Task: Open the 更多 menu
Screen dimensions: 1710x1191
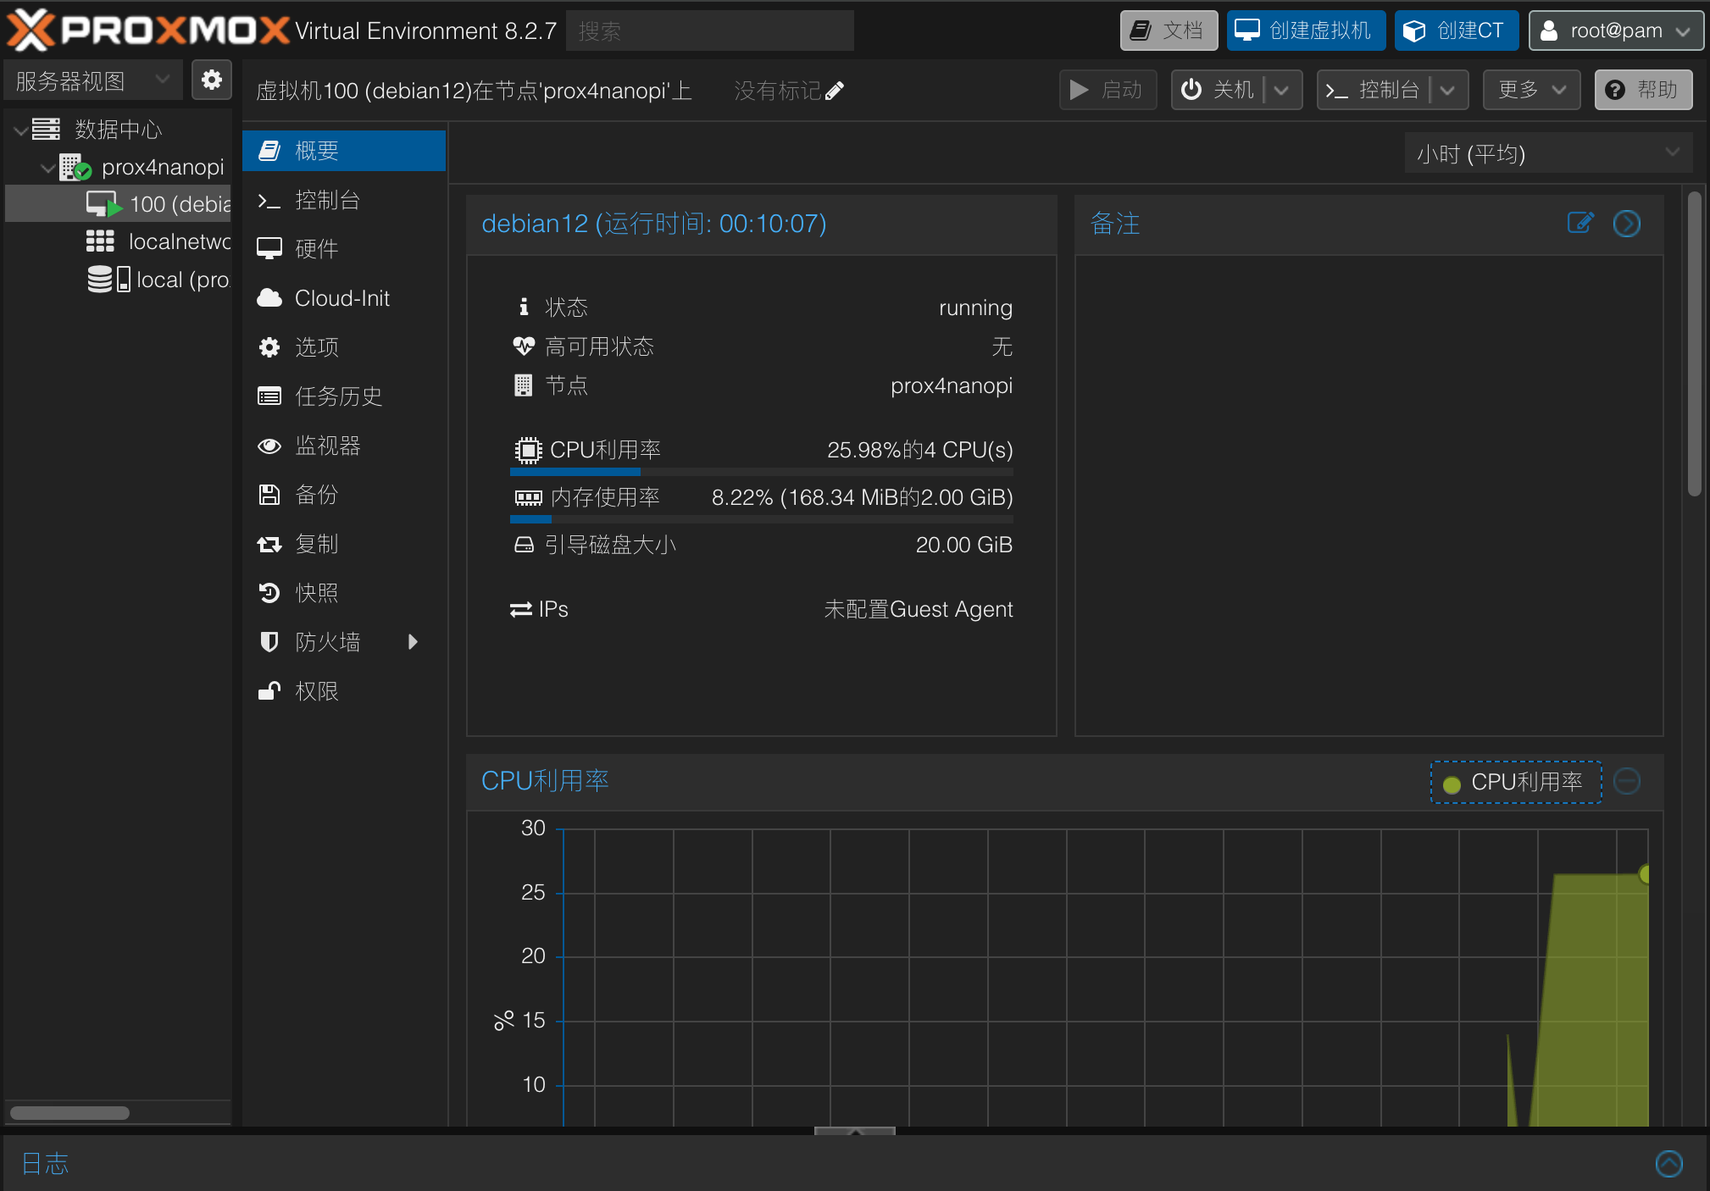Action: pos(1531,90)
